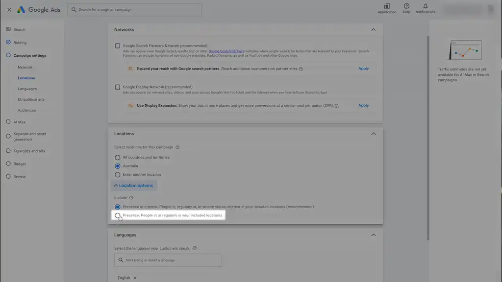Open the Budget step

tap(20, 164)
